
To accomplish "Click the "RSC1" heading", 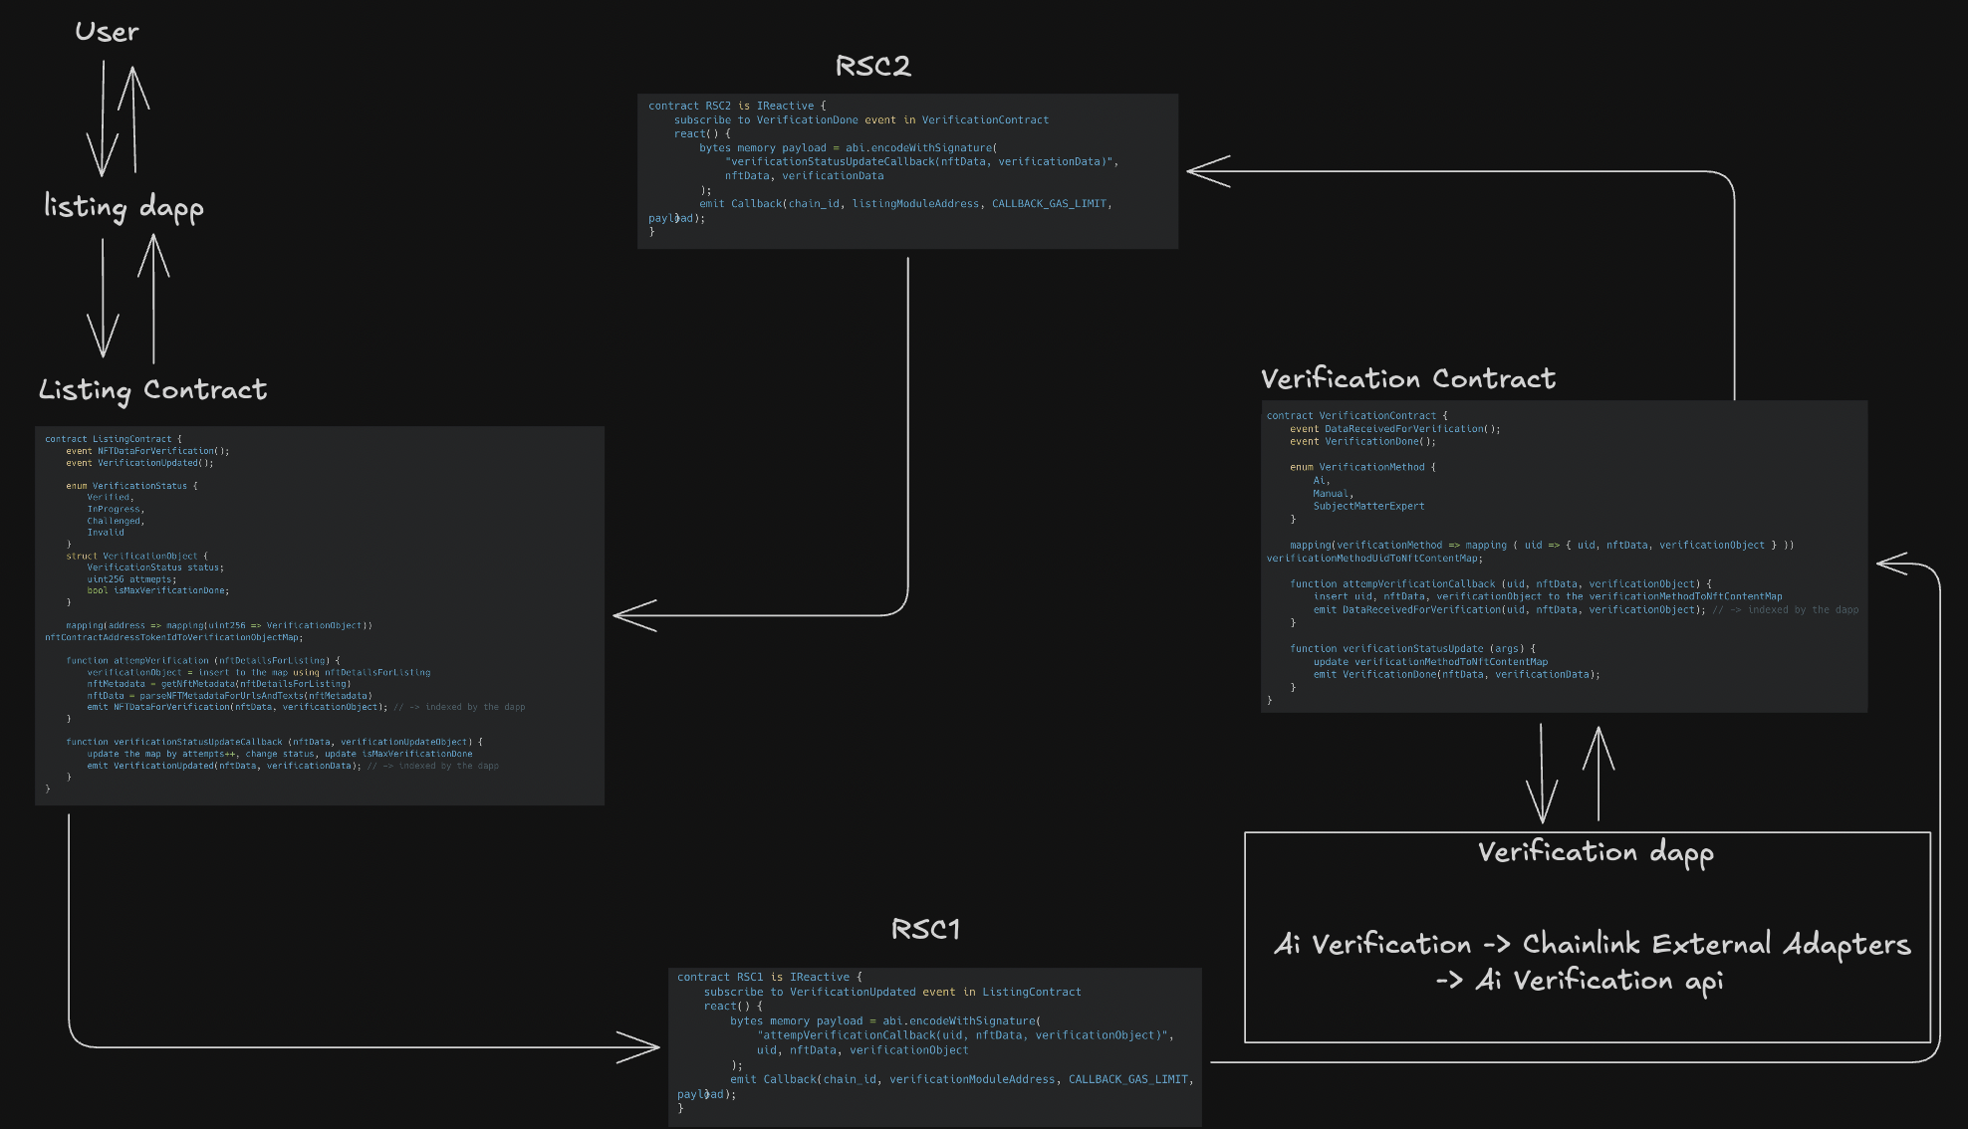I will pos(925,929).
